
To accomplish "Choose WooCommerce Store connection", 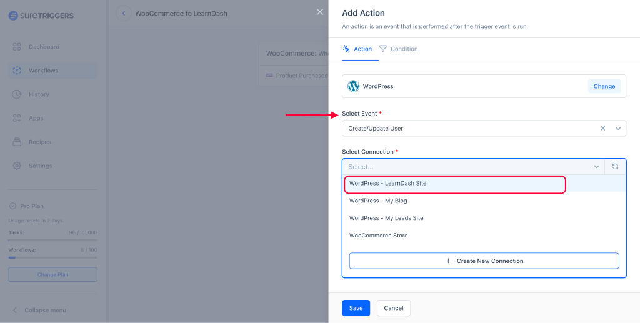I will click(x=484, y=236).
